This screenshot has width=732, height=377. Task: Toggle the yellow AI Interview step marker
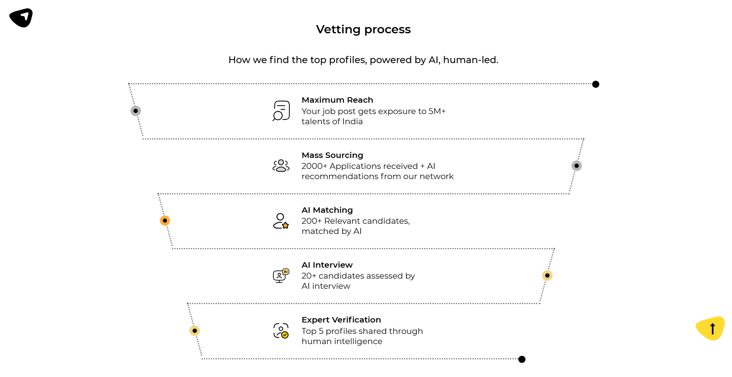point(547,275)
